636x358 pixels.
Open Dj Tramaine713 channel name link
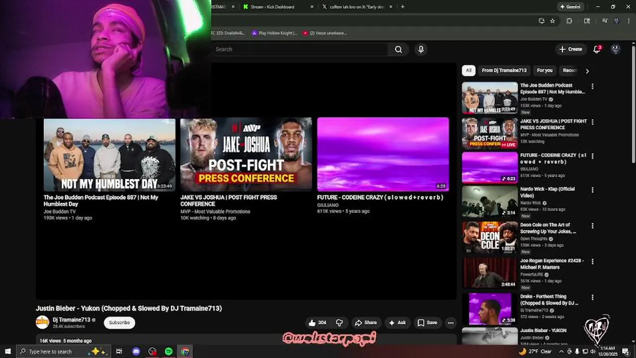[72, 320]
